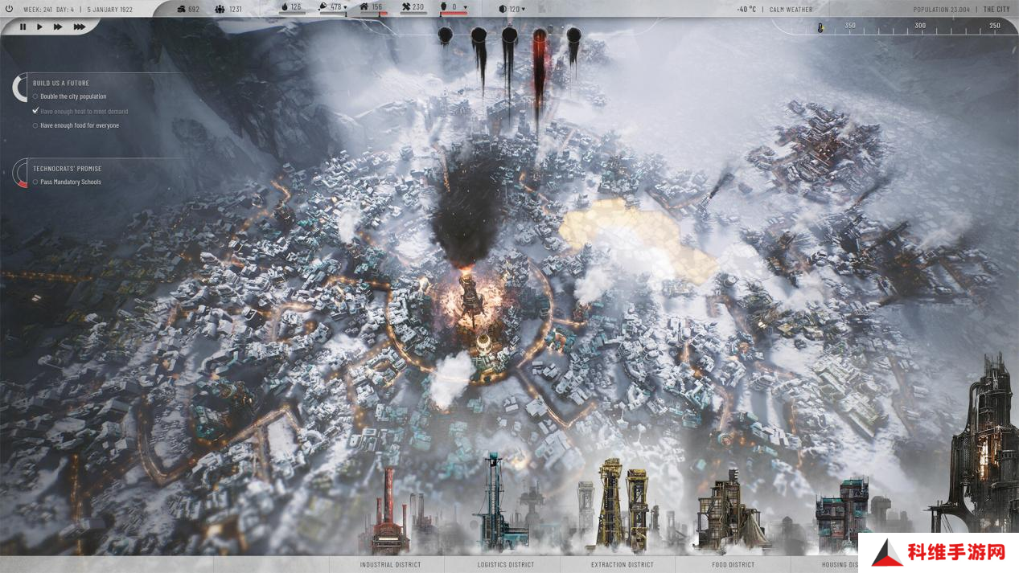Image resolution: width=1019 pixels, height=573 pixels.
Task: Select the Double the city population objective
Action: (70, 96)
